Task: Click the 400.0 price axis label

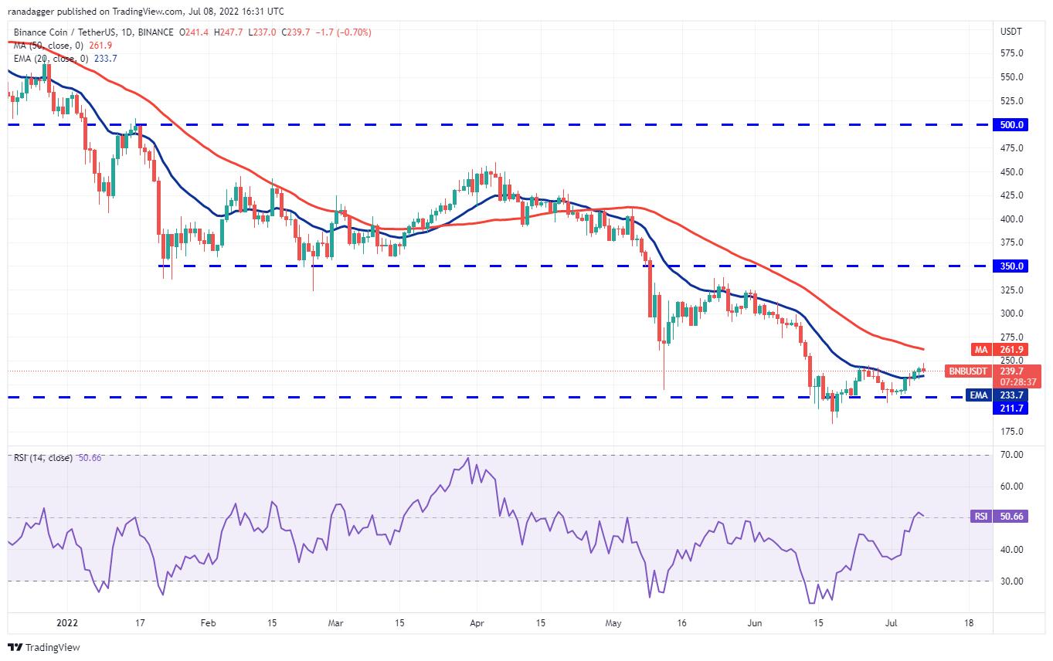Action: [x=1011, y=219]
